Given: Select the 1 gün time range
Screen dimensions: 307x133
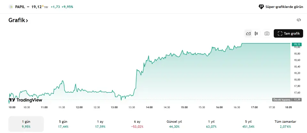Looking at the screenshot, I should [26, 124].
